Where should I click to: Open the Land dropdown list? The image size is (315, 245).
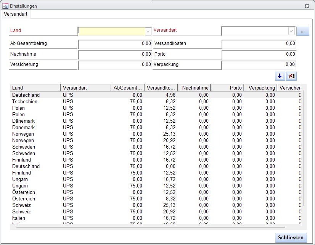148,31
